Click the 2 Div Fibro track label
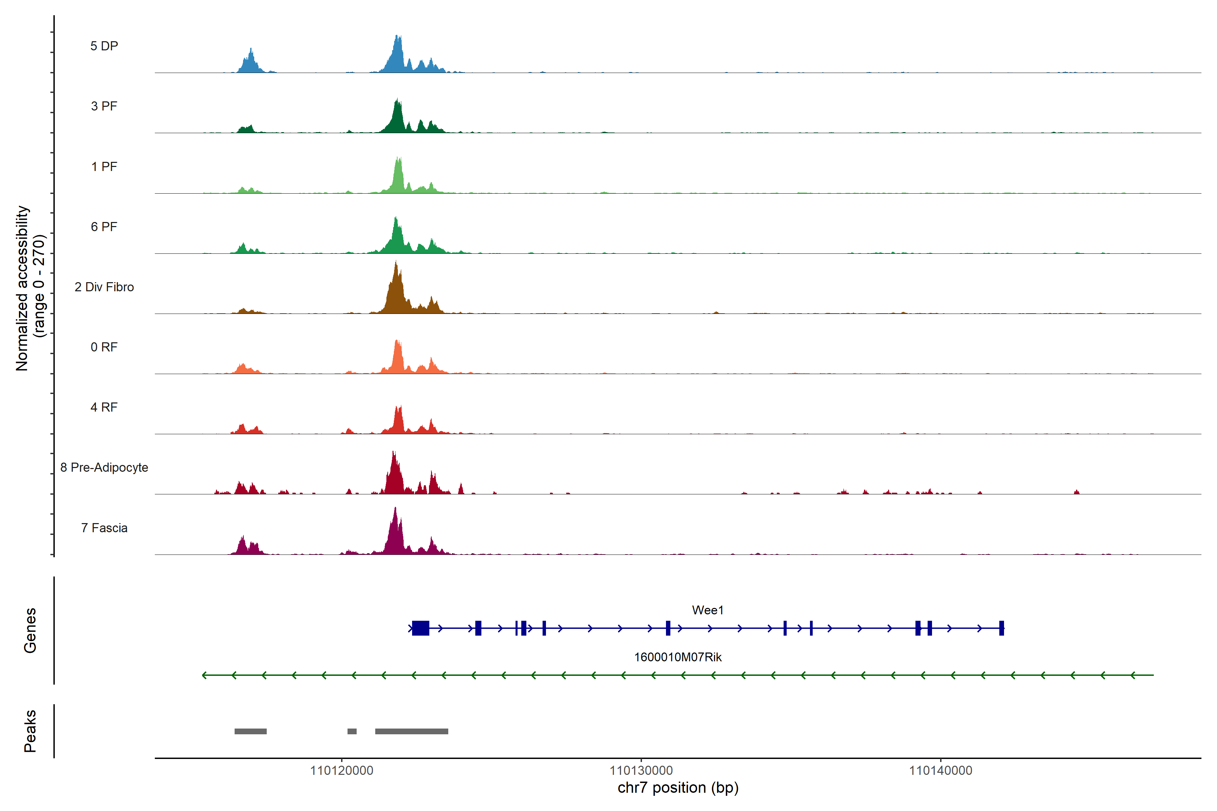This screenshot has height=811, width=1217. point(104,287)
